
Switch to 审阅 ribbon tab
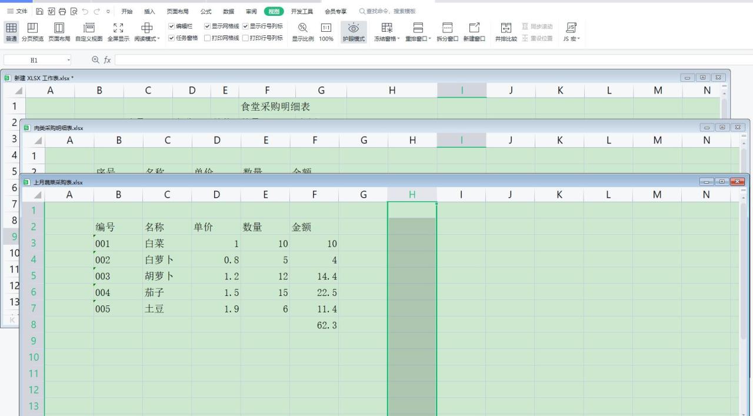[251, 11]
